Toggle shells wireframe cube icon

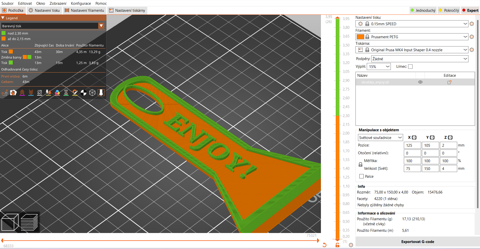click(92, 93)
